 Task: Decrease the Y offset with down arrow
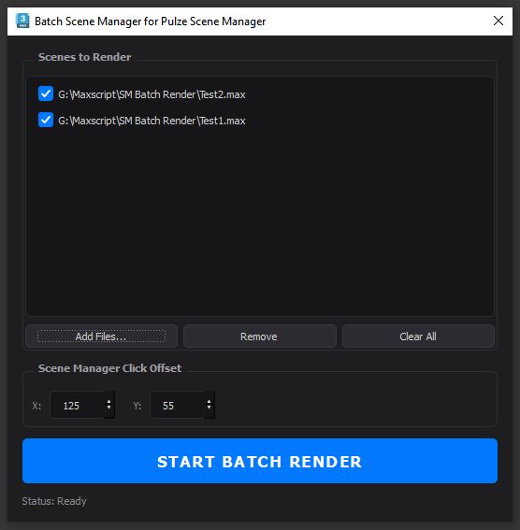209,408
